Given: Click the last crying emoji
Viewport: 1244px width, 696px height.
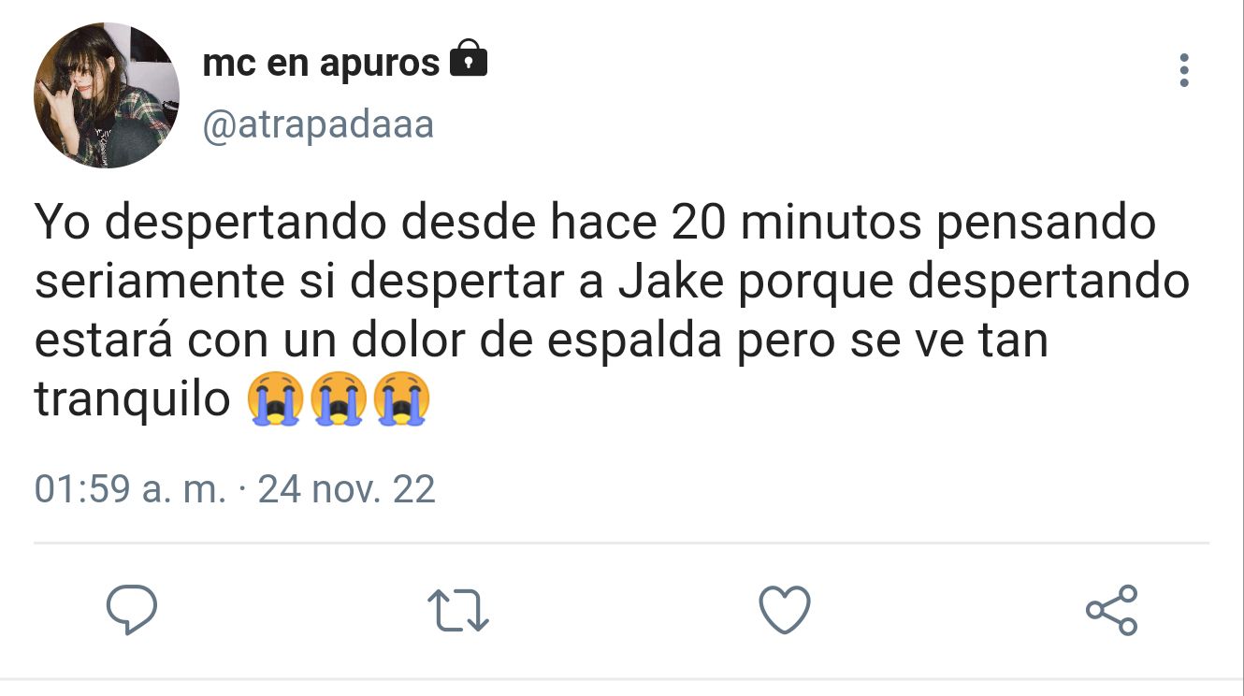Looking at the screenshot, I should coord(401,399).
